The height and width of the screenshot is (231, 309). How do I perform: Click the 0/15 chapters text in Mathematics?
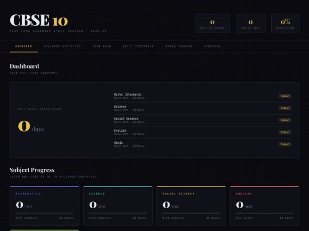[26, 218]
